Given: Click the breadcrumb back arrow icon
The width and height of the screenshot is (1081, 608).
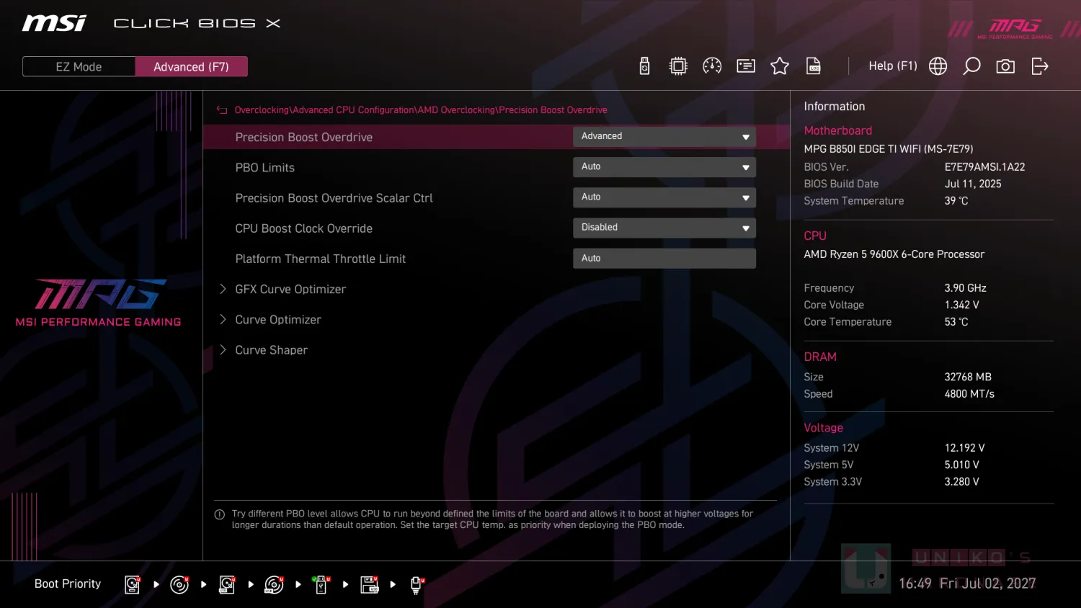Looking at the screenshot, I should (x=222, y=110).
